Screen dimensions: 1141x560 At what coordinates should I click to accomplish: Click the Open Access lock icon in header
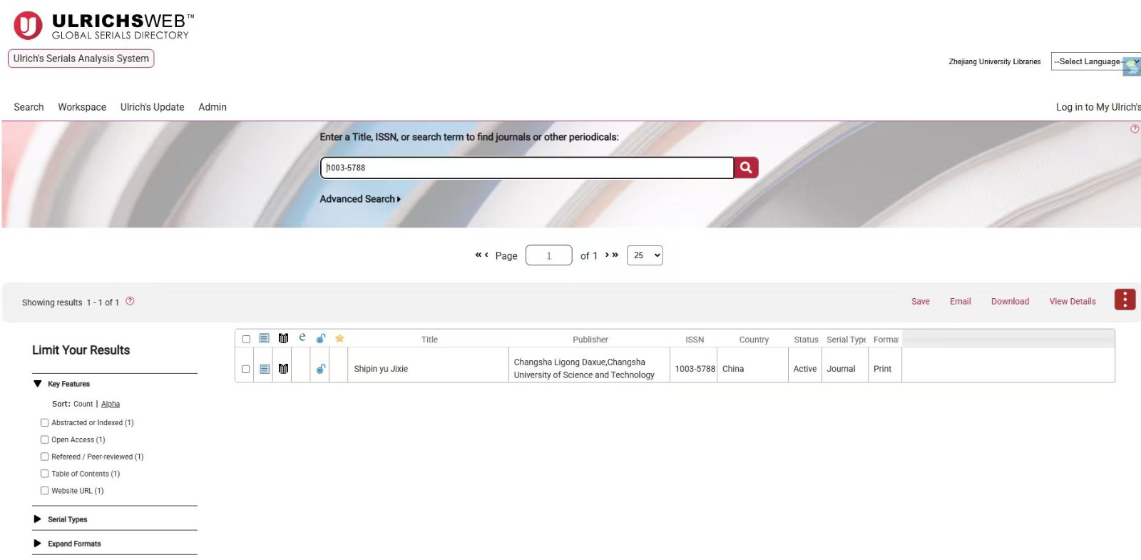click(321, 338)
